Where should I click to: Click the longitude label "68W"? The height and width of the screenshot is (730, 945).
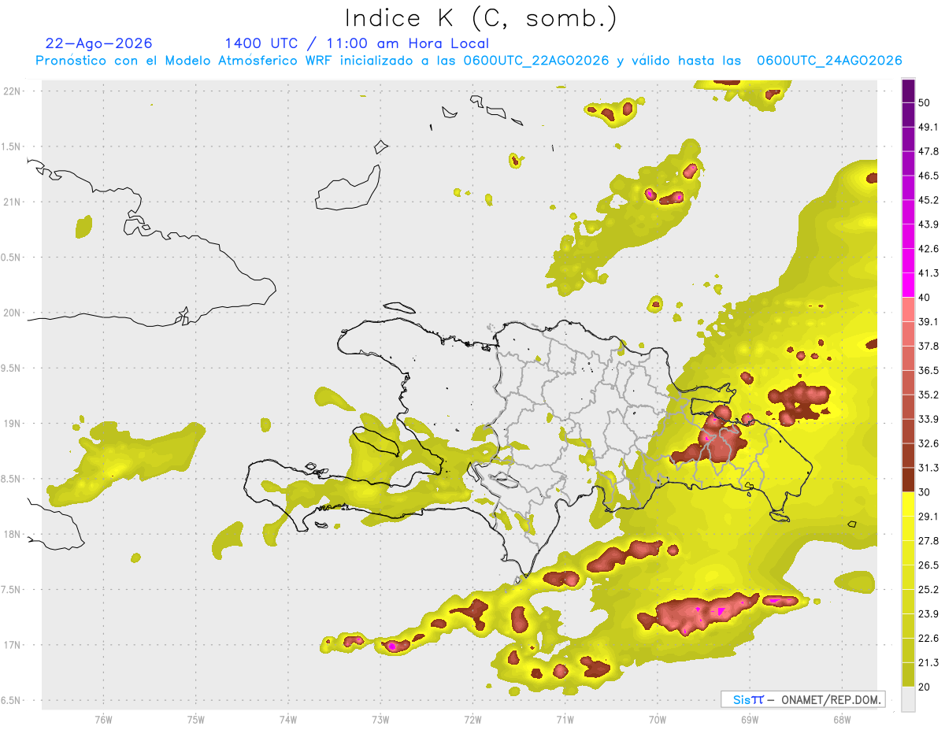tap(842, 720)
